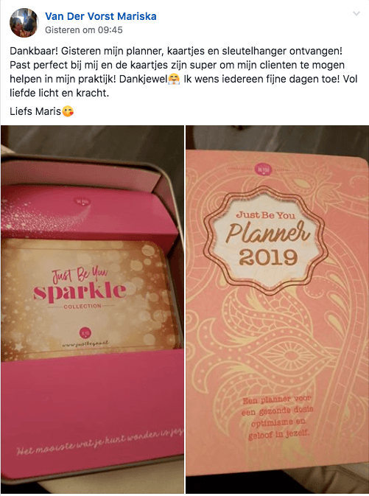Open the Sparkle collection box photo
369x496 pixels.
tap(92, 309)
